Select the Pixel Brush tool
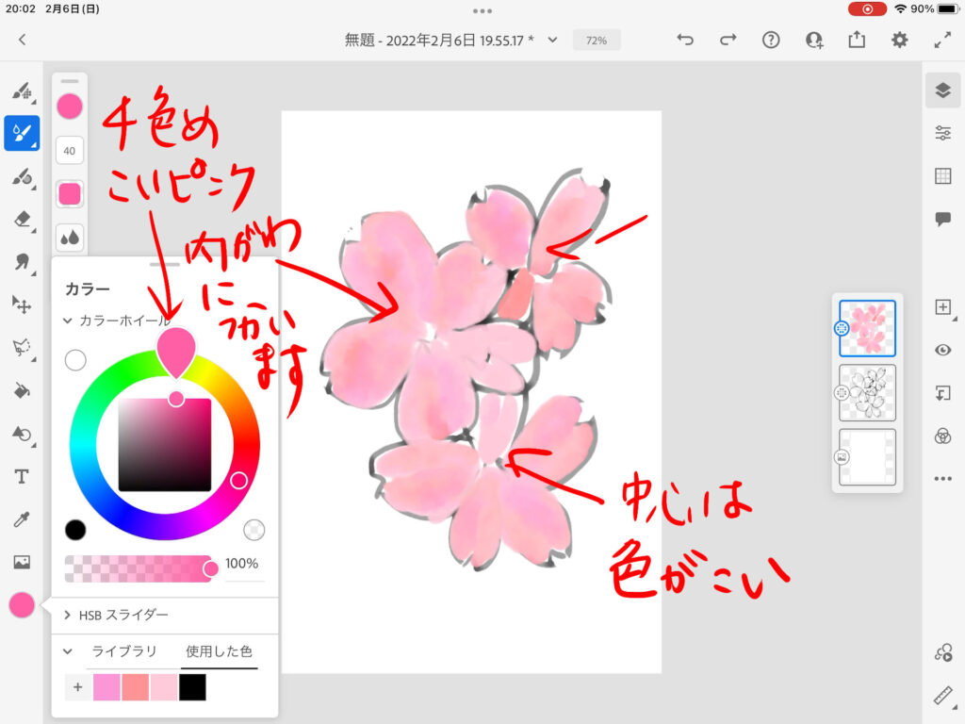 [21, 90]
